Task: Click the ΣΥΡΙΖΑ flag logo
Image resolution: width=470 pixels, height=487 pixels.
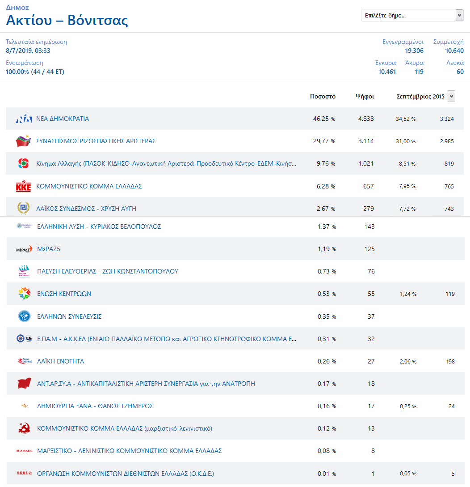Action: (x=24, y=141)
